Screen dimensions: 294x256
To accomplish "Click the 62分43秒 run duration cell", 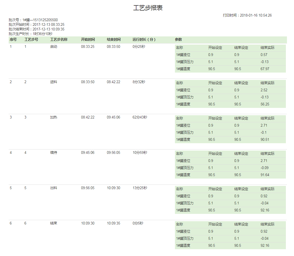I will [140, 117].
